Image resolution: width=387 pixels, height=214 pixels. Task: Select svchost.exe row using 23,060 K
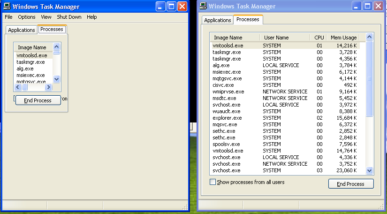[285, 170]
